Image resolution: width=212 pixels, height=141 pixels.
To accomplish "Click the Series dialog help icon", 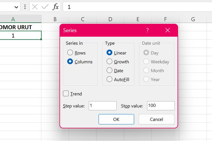I will (x=148, y=30).
